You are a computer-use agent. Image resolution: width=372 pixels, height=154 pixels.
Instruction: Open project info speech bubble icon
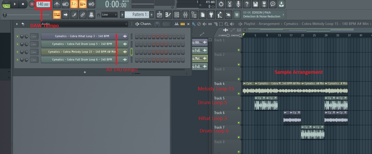click(273, 4)
